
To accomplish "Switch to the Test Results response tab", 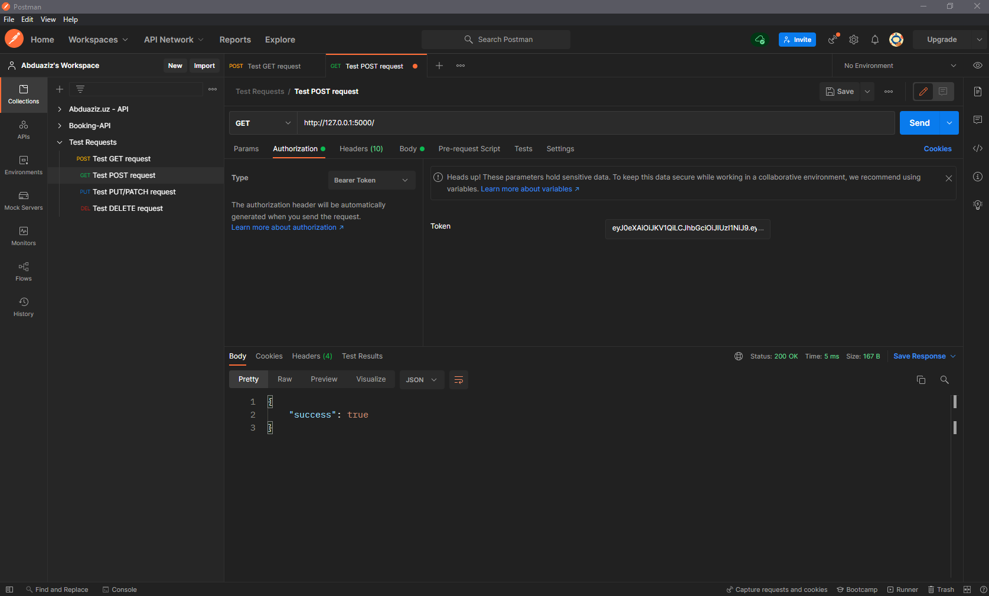I will tap(362, 356).
